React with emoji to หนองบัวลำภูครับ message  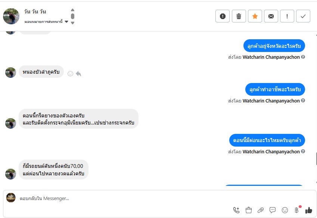click(70, 74)
